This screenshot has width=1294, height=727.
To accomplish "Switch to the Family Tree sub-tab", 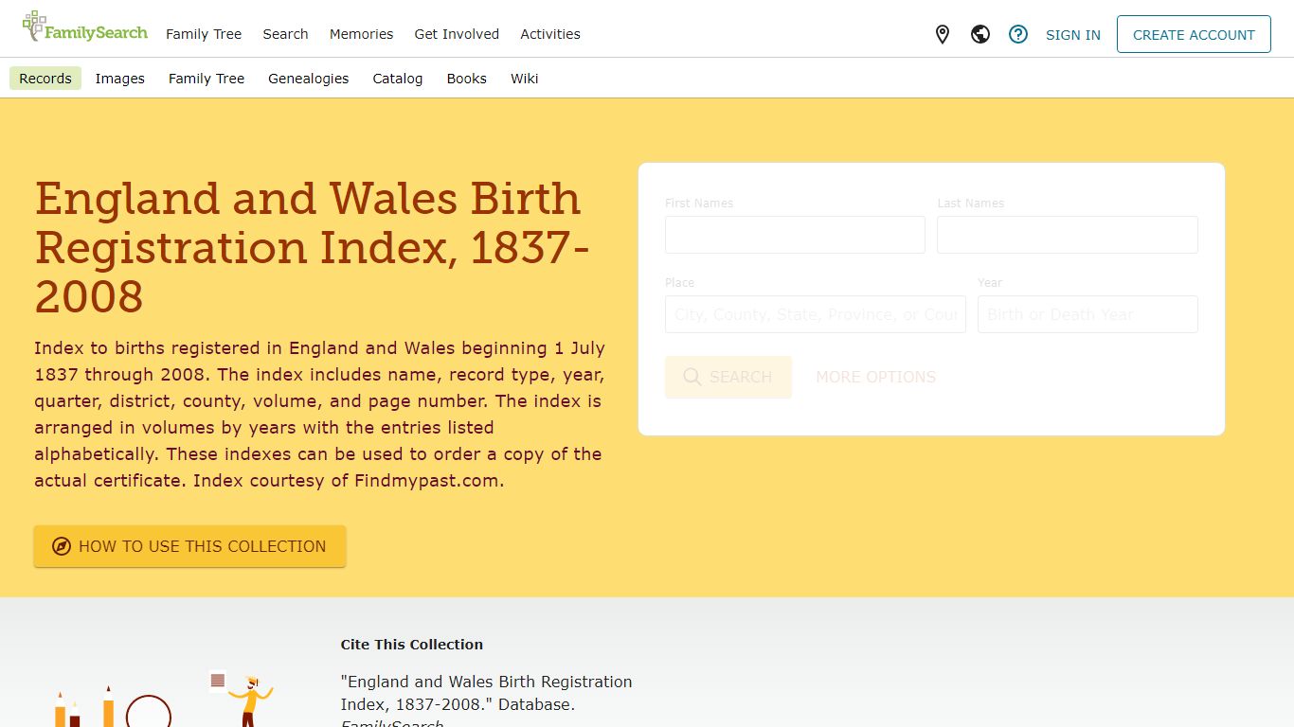I will [207, 79].
